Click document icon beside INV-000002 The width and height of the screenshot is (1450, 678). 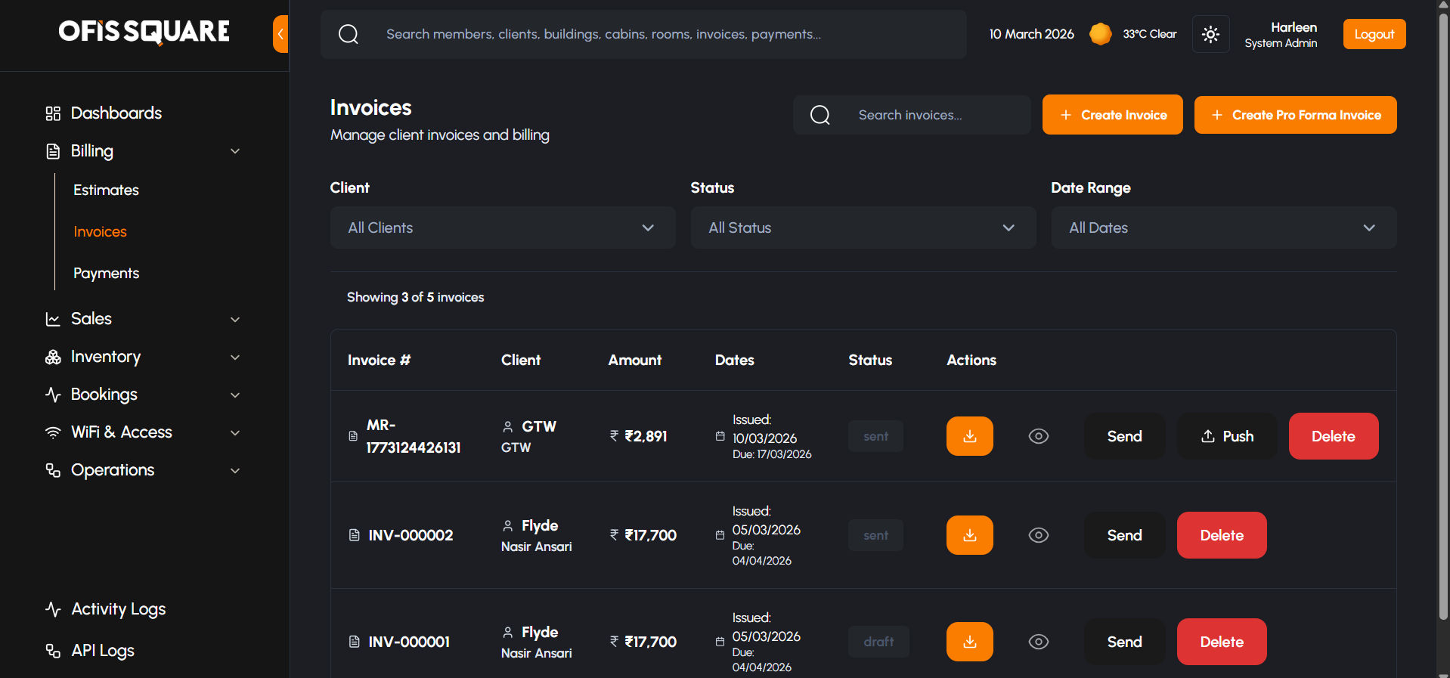point(354,535)
